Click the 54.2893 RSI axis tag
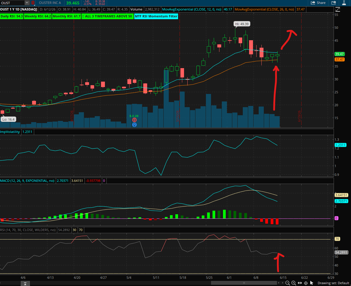This screenshot has width=351, height=286. pos(341,252)
